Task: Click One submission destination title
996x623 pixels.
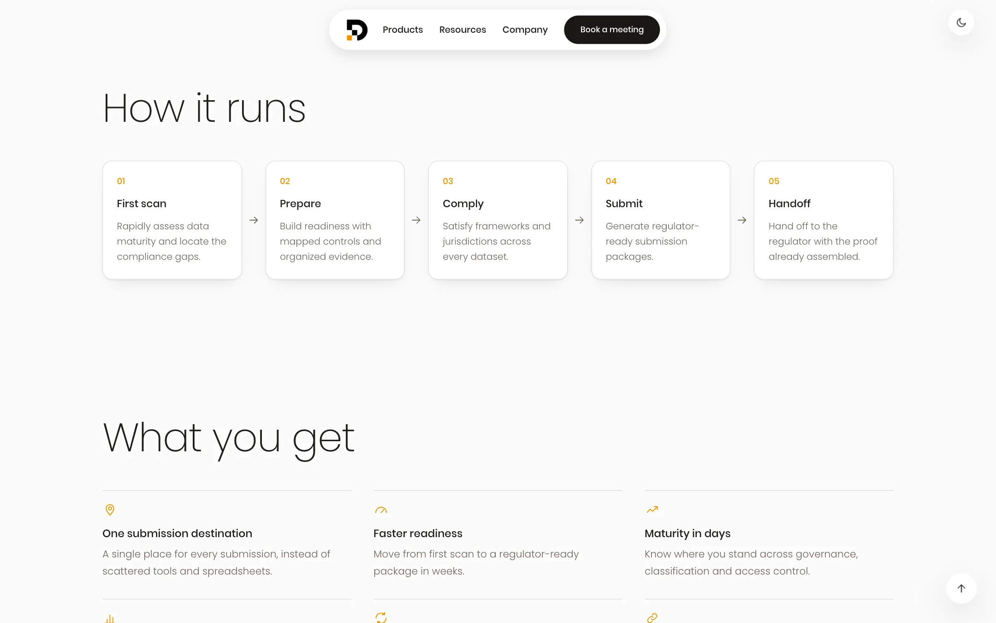Action: click(177, 533)
